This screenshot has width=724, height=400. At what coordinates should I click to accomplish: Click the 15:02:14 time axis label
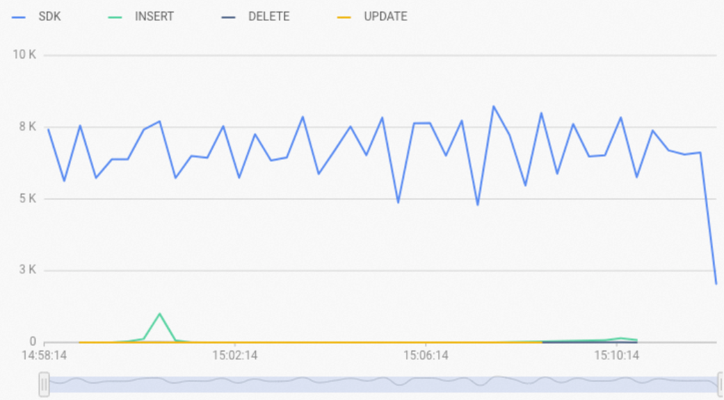(235, 356)
